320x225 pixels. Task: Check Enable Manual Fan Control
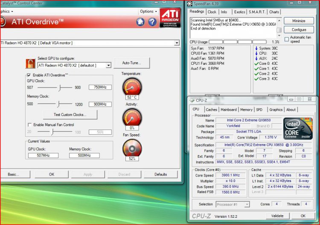click(x=29, y=125)
